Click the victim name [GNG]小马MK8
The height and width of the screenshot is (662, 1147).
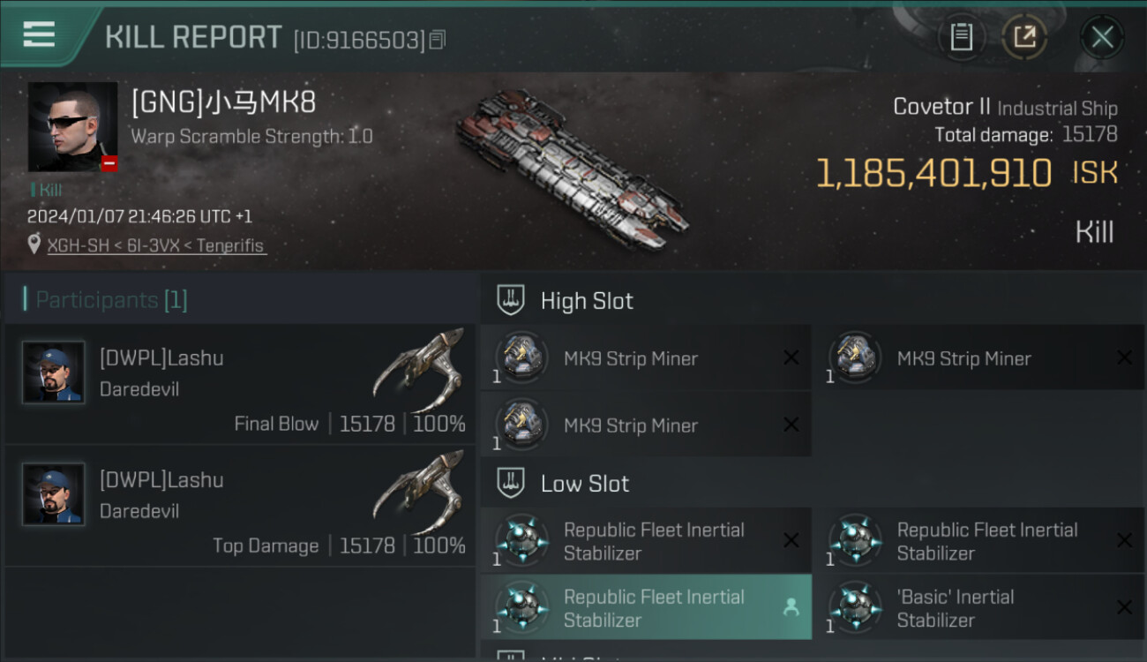pos(223,103)
